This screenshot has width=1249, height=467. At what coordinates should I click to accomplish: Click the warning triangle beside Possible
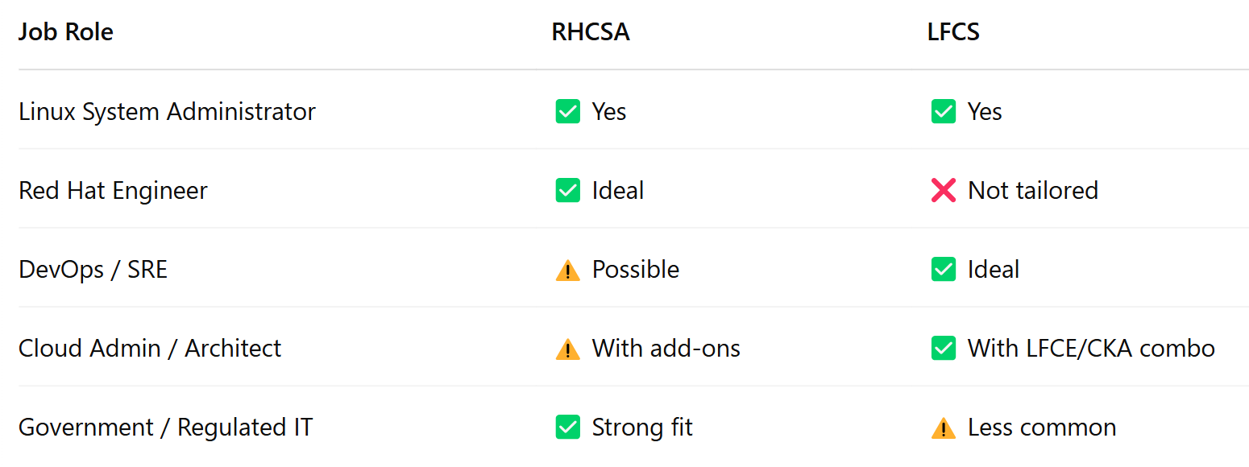pos(568,270)
